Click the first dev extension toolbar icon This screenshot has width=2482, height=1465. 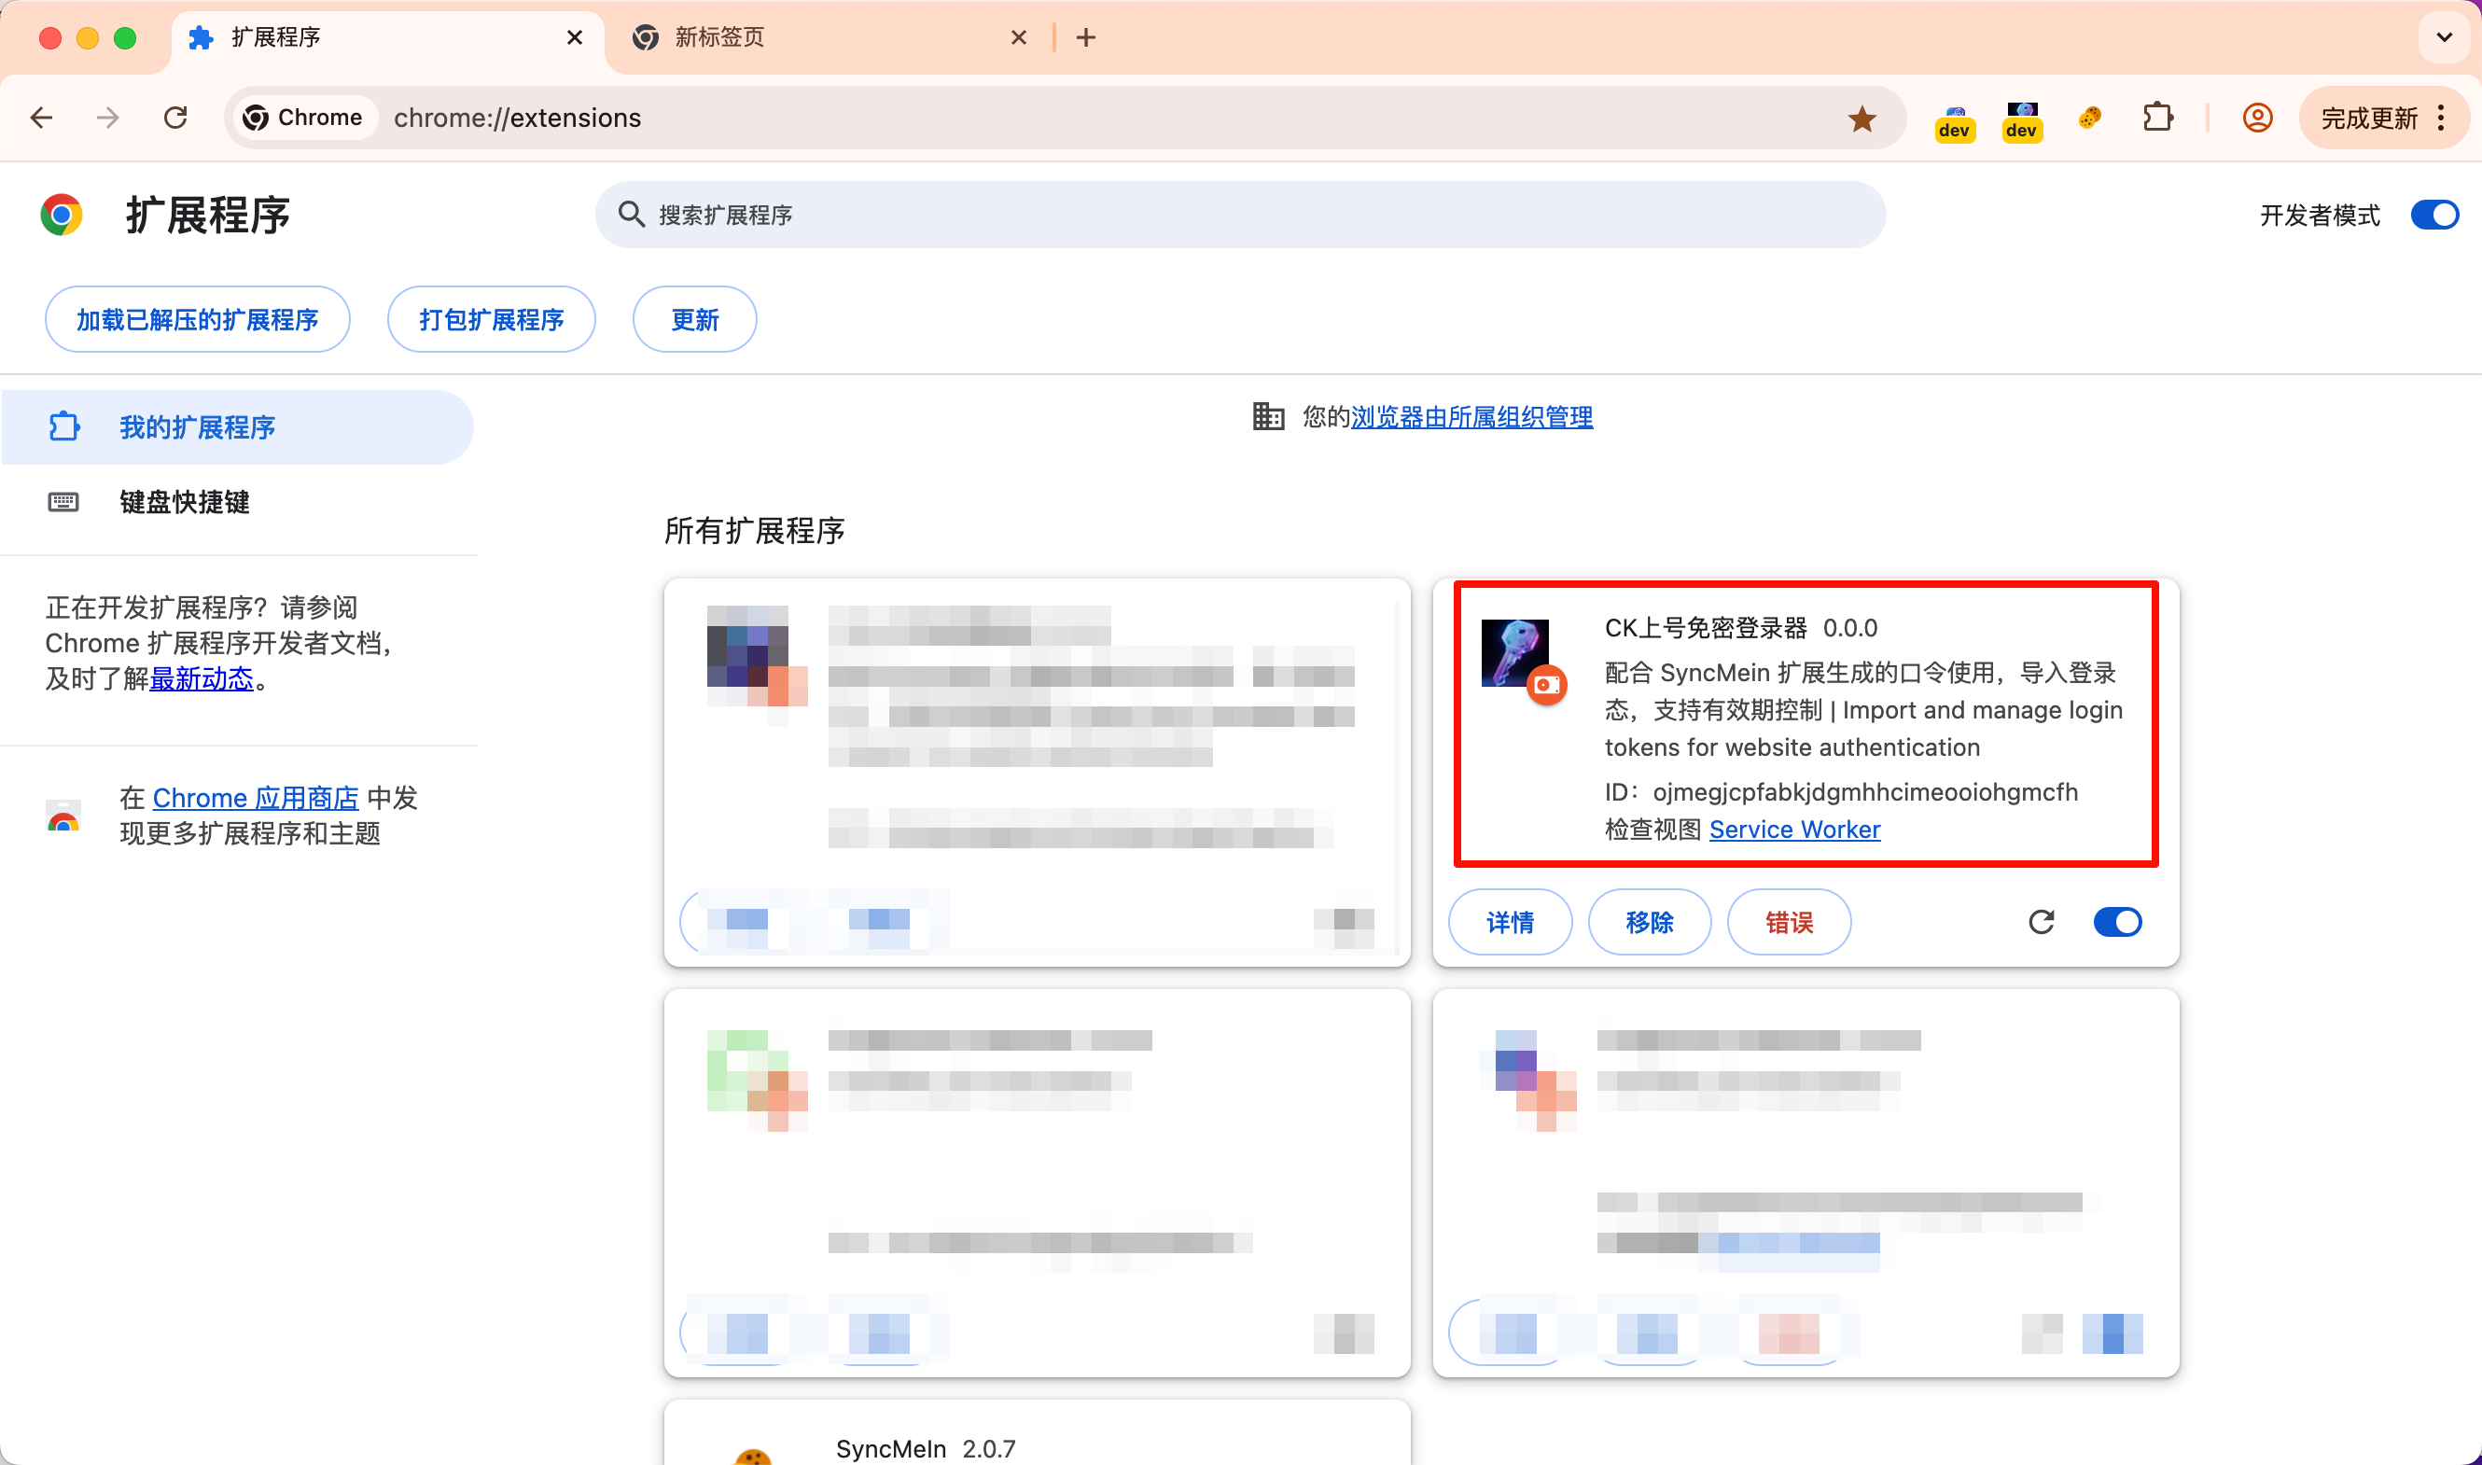pyautogui.click(x=1954, y=120)
